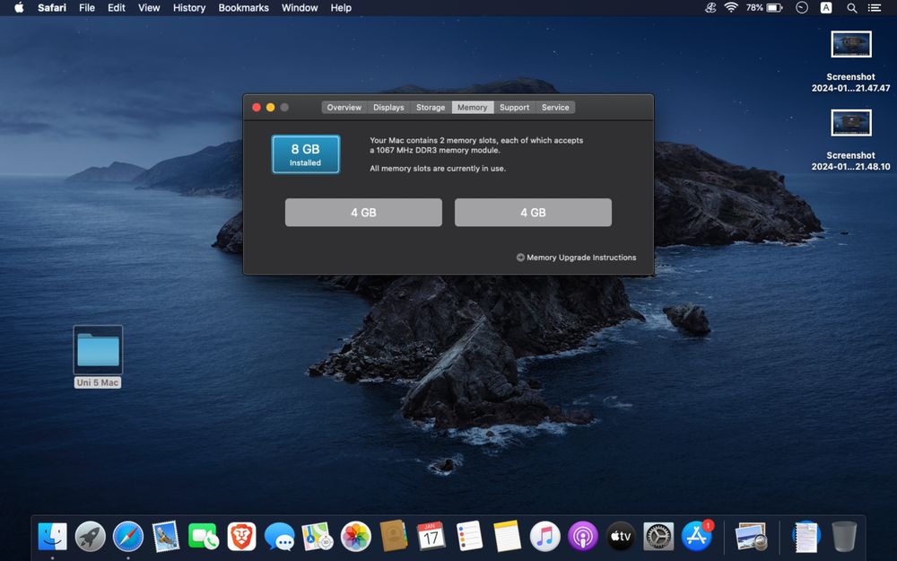Open Notification Center list icon
897x561 pixels.
(874, 8)
